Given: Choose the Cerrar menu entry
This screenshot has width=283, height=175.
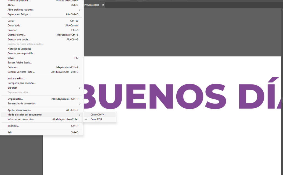Looking at the screenshot, I should [42, 21].
